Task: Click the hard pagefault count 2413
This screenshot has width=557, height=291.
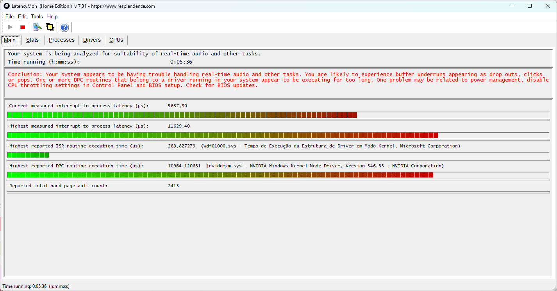Action: tap(173, 186)
